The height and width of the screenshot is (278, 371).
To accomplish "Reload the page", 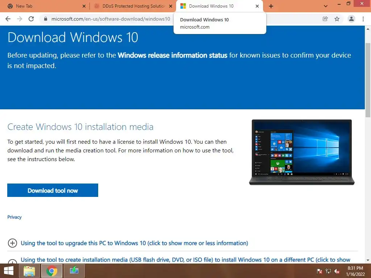I will click(x=31, y=19).
